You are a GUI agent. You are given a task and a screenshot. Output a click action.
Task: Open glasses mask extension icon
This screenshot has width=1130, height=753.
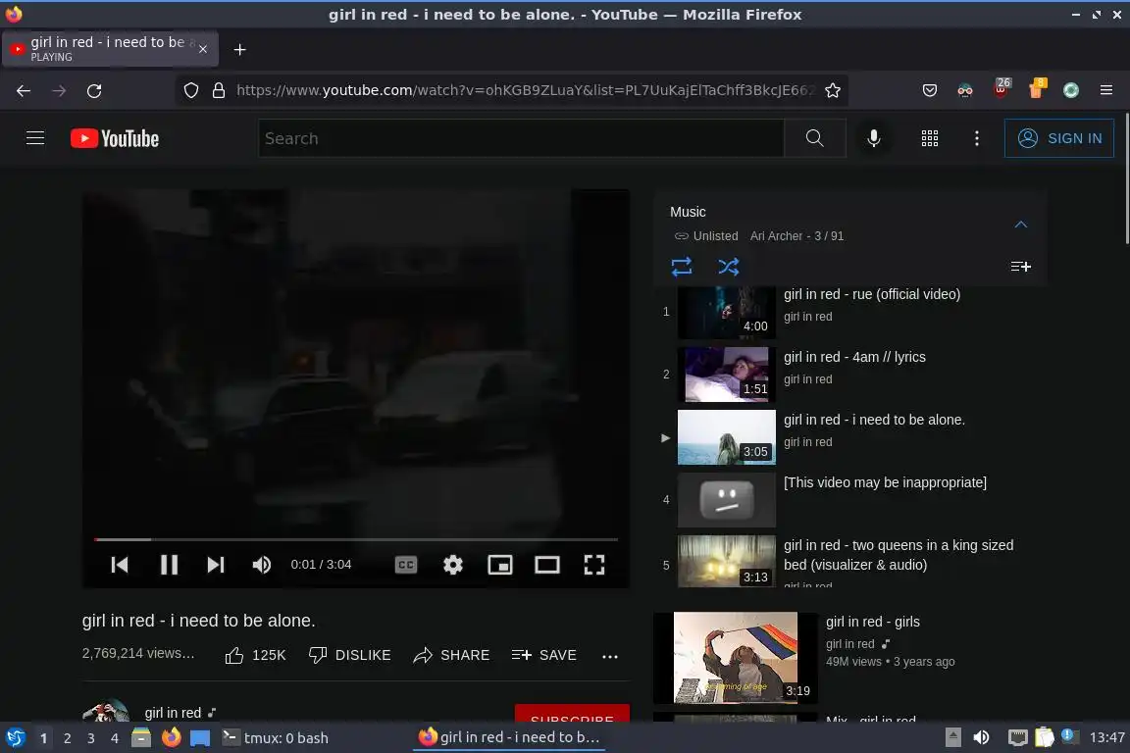(965, 91)
